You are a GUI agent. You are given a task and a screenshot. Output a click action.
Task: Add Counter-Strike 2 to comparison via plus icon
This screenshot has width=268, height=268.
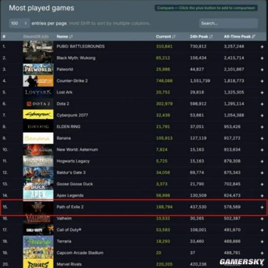pyautogui.click(x=262, y=81)
